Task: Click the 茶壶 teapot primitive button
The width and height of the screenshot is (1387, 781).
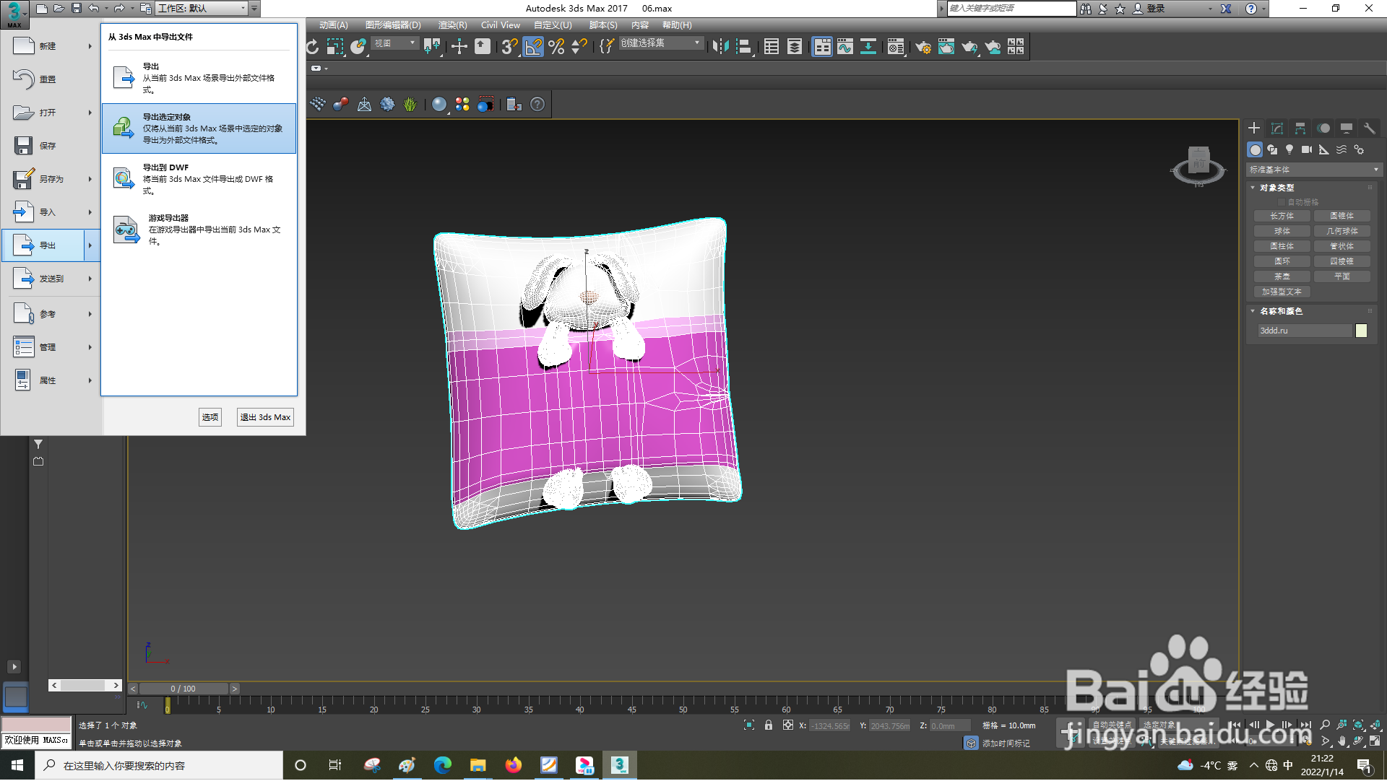Action: coord(1282,277)
